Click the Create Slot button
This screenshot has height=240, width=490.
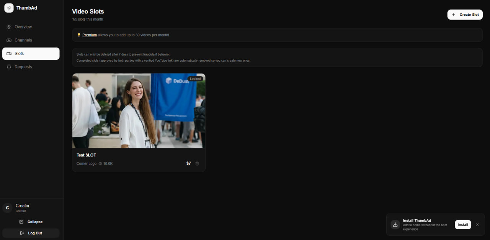[465, 14]
